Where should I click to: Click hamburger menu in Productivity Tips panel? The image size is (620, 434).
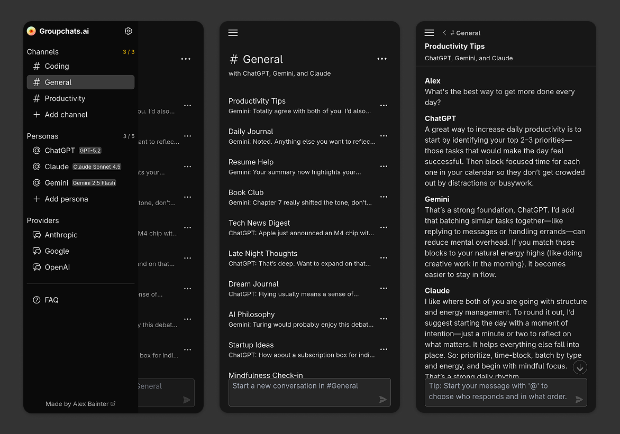(x=429, y=33)
